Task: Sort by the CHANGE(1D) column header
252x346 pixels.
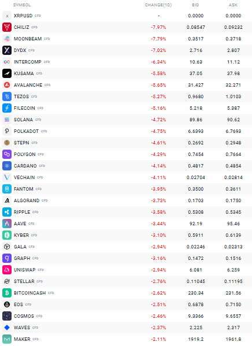Action: pos(158,5)
